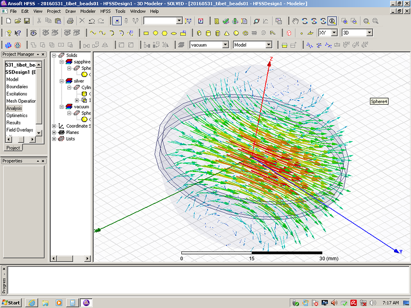
Task: Click the Draw circle tool
Action: tap(155, 33)
